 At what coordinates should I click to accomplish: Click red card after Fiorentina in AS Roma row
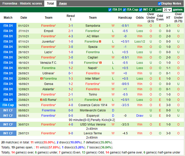[x=100, y=100]
